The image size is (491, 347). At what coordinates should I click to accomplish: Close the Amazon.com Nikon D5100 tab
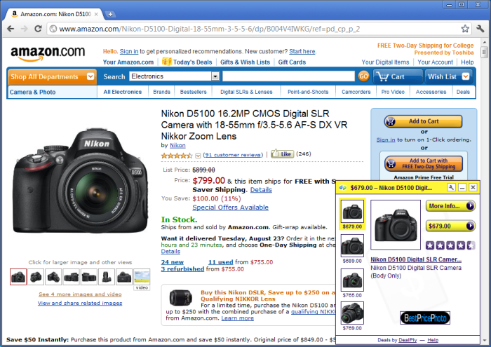[x=96, y=14]
